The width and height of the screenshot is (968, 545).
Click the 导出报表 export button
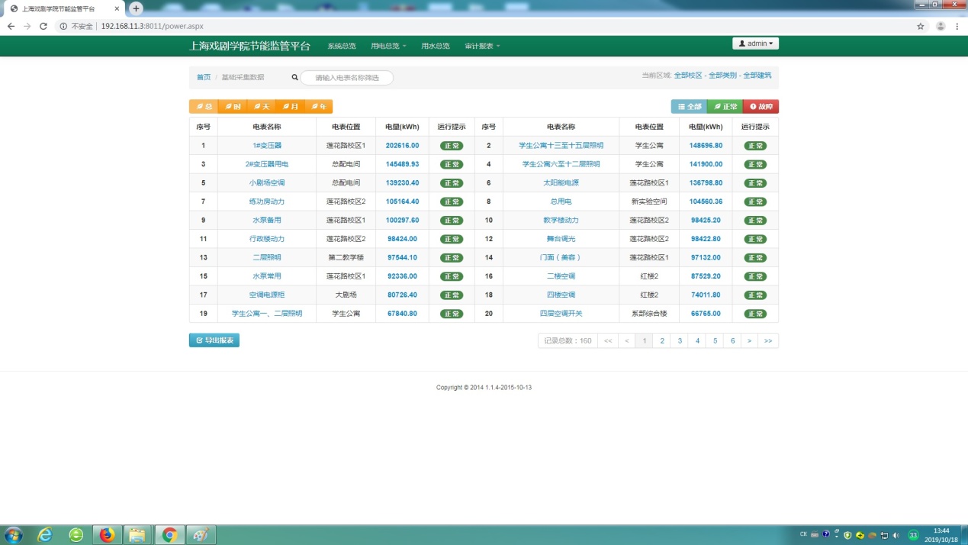(214, 340)
